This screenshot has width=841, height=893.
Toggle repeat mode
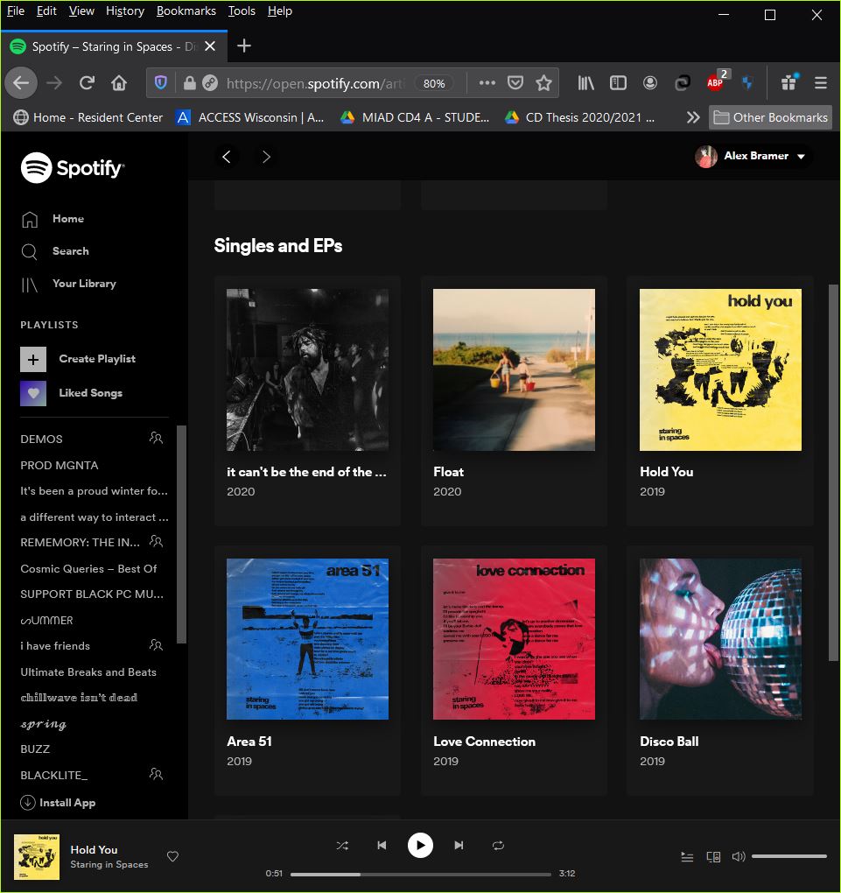498,846
